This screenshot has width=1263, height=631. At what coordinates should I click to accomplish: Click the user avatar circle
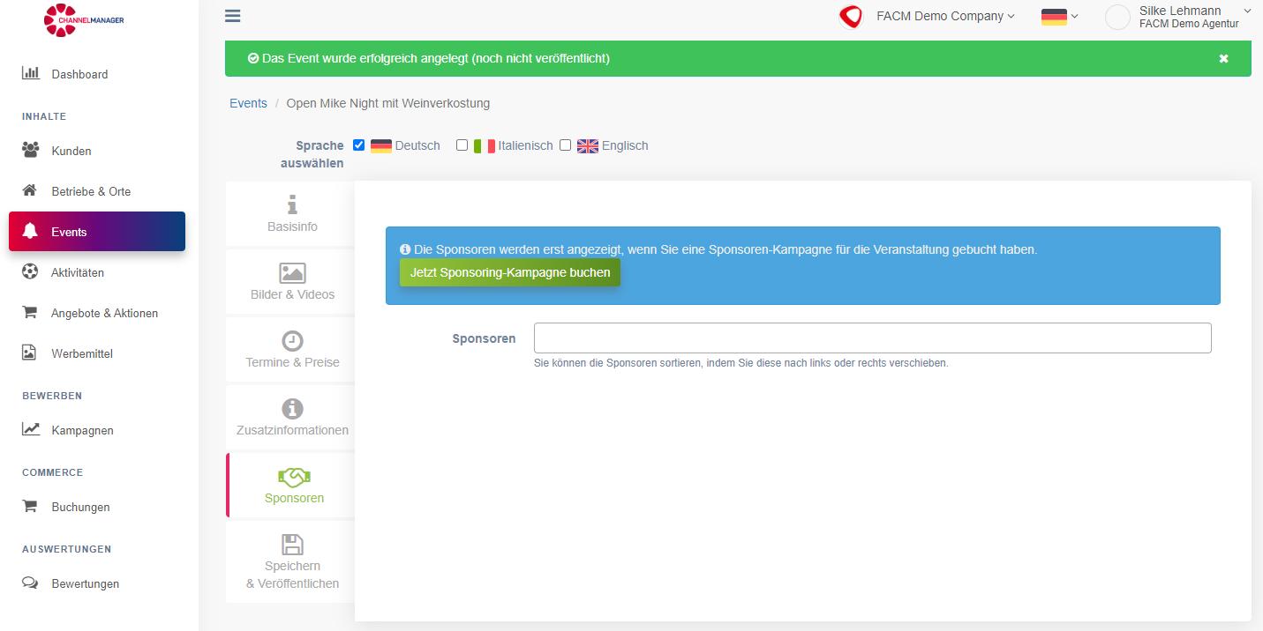[1118, 17]
